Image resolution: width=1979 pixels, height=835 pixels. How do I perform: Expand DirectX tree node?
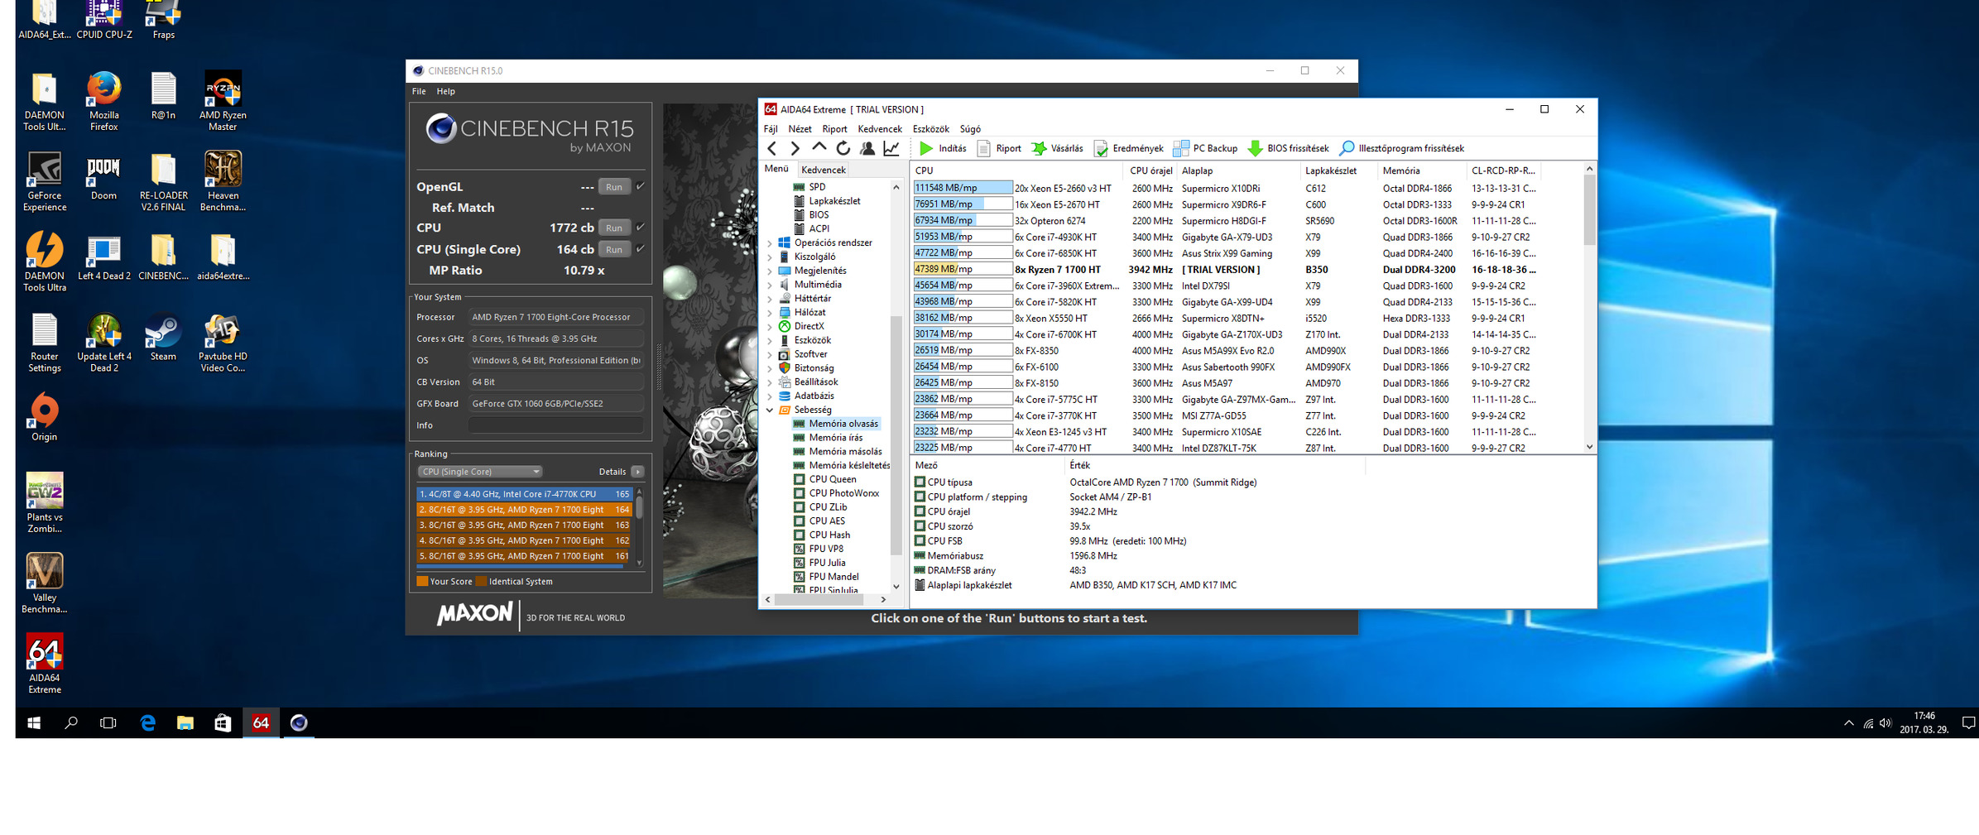point(770,327)
